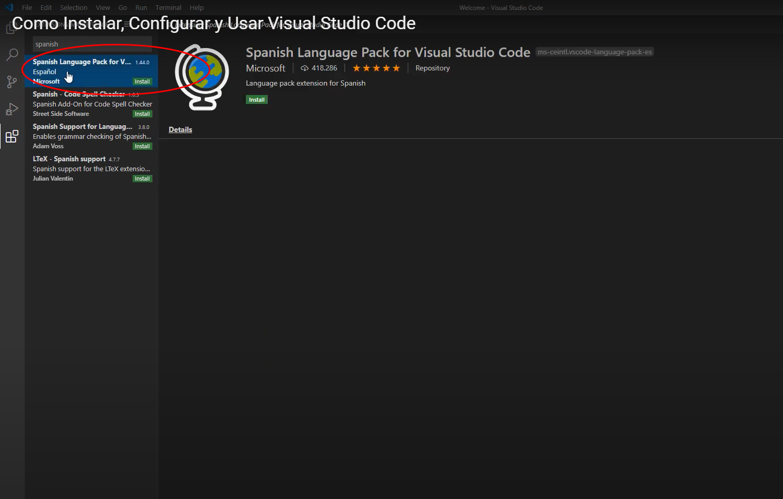
Task: Install the Spanish Code Spell Checker extension
Action: pyautogui.click(x=142, y=114)
